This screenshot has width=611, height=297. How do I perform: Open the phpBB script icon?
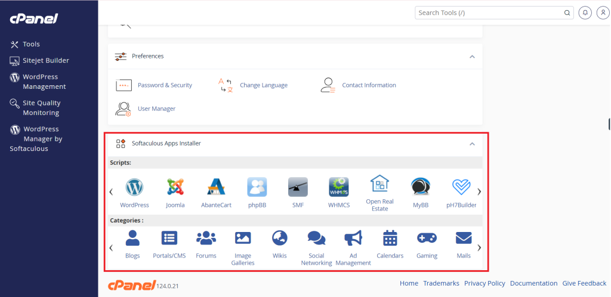pos(257,187)
